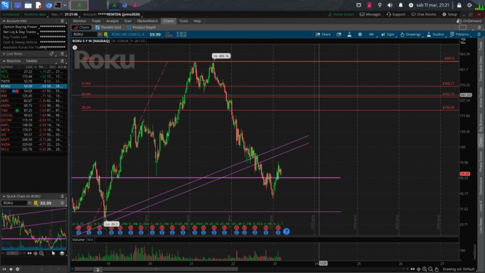Open the Patterns menu
The image size is (485, 273).
tap(460, 34)
